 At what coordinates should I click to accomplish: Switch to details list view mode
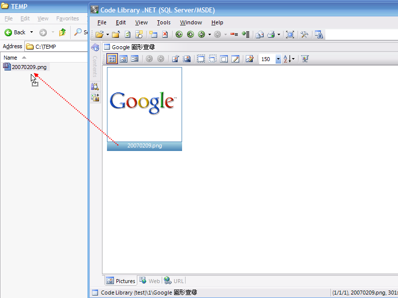[x=135, y=59]
